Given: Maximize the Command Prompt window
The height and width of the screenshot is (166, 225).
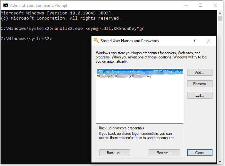Looking at the screenshot, I should (201, 5).
